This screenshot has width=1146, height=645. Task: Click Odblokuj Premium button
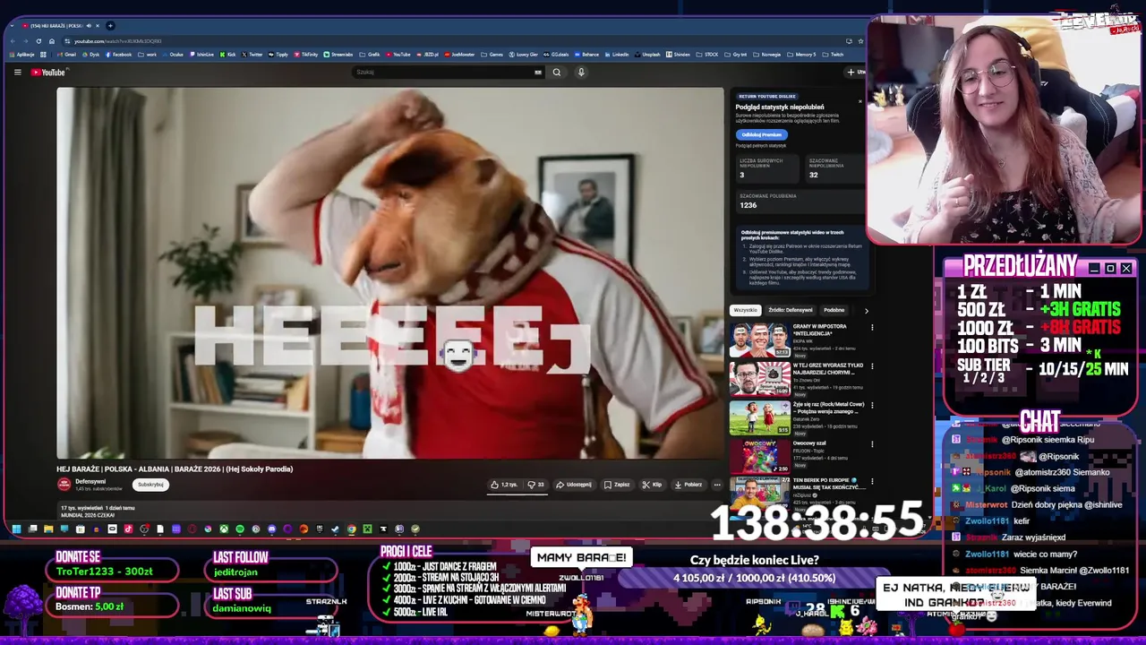point(761,134)
